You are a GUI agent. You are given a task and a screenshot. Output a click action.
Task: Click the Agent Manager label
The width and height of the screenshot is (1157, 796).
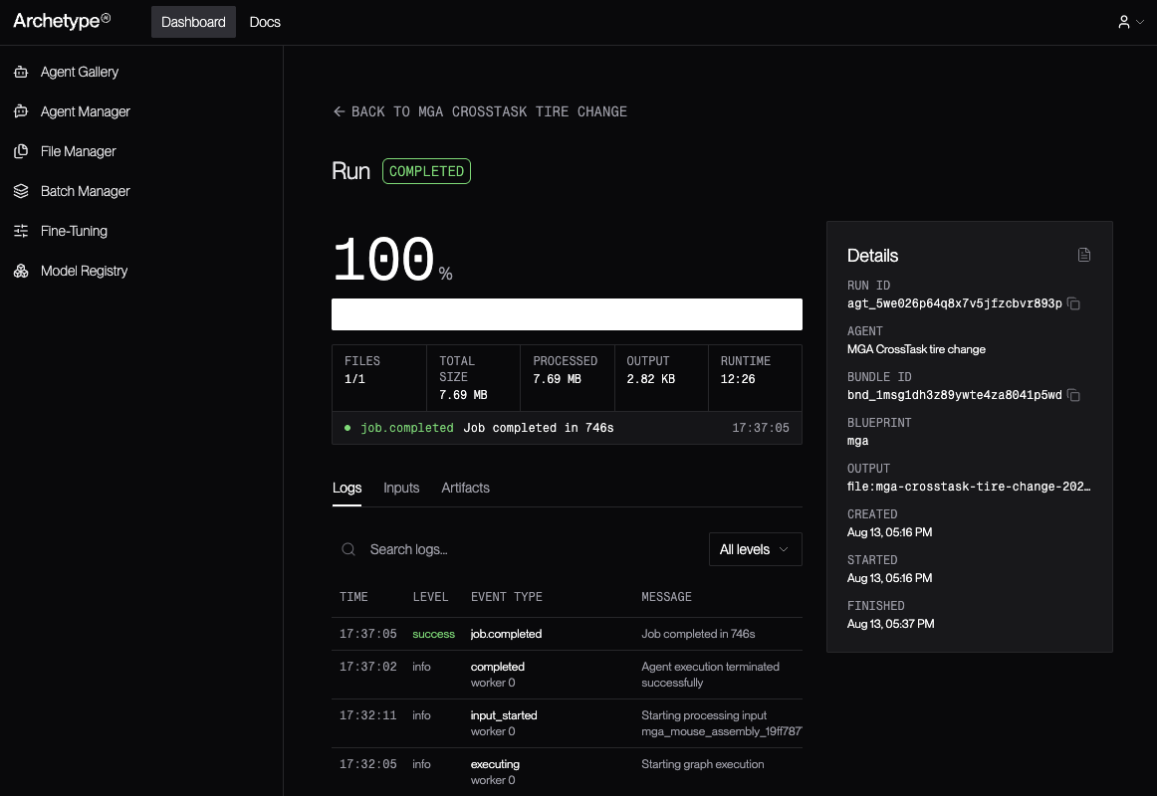pos(86,111)
